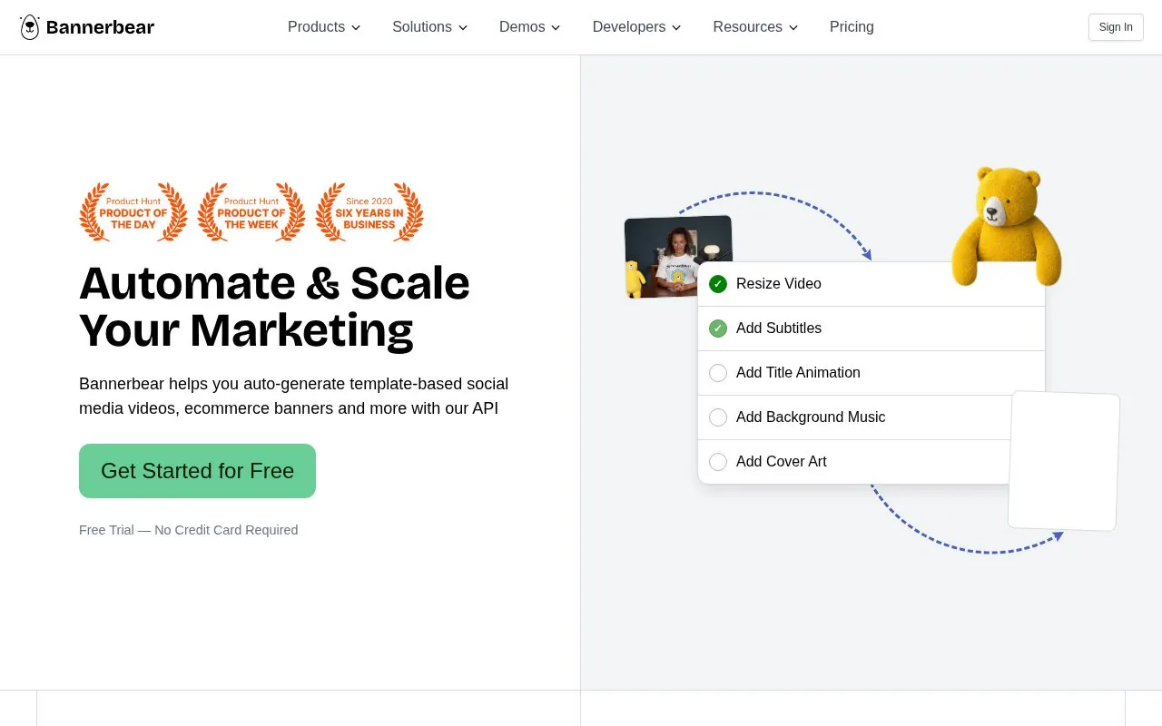The image size is (1162, 726).
Task: Check the Add Background Music circle
Action: tap(718, 417)
